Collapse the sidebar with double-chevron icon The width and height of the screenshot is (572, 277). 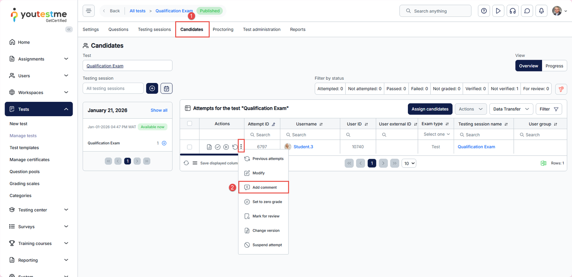click(69, 29)
